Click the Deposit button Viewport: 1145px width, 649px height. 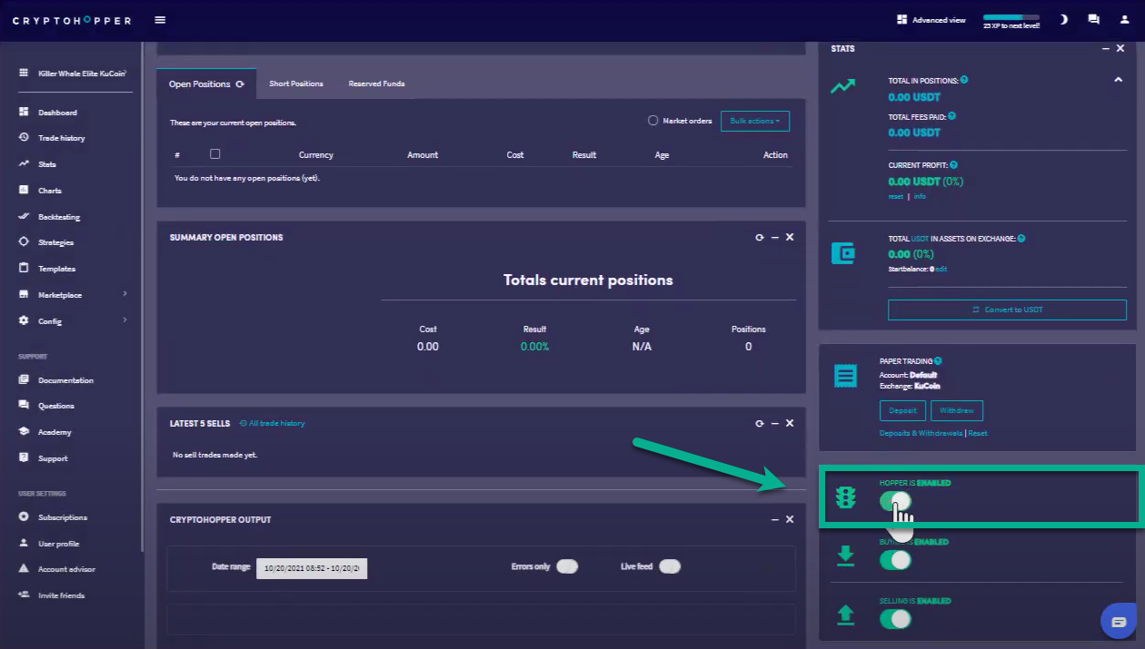[x=902, y=410]
